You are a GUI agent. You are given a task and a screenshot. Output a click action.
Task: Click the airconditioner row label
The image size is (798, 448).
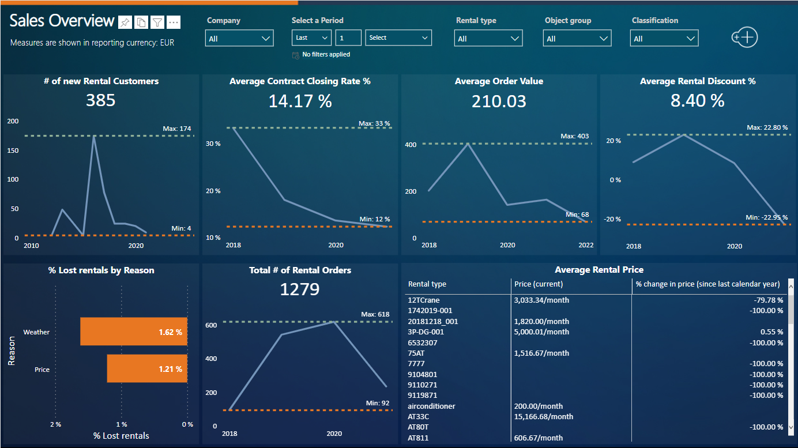click(x=431, y=406)
